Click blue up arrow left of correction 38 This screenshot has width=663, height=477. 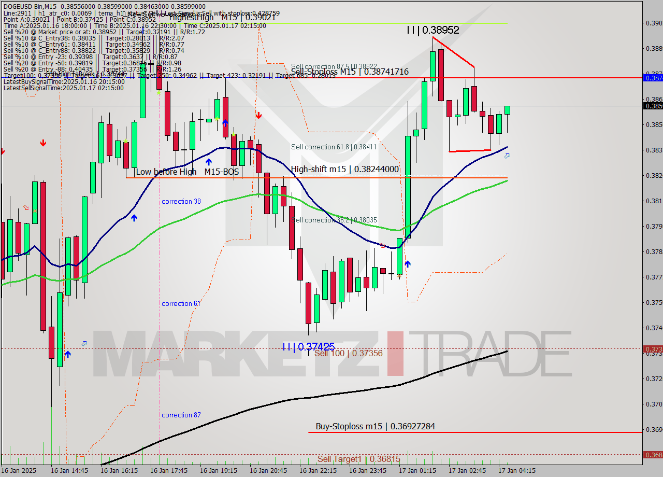click(x=134, y=218)
